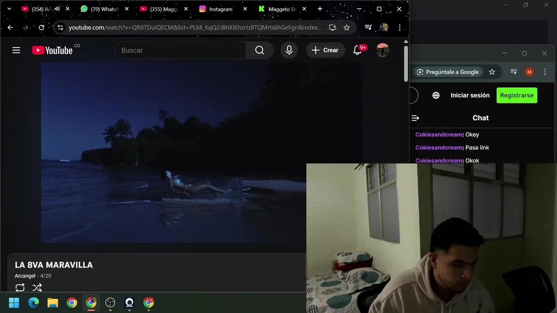Viewport: 557px width, 313px height.
Task: Open Chrome profile avatar in YouTube window
Action: pos(384,27)
